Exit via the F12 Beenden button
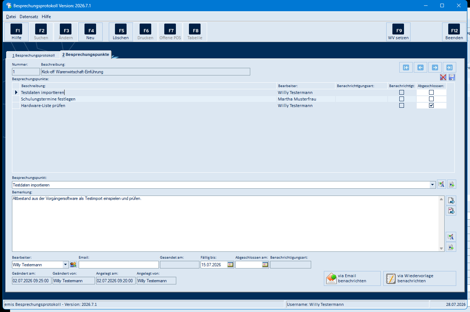 coord(454,32)
